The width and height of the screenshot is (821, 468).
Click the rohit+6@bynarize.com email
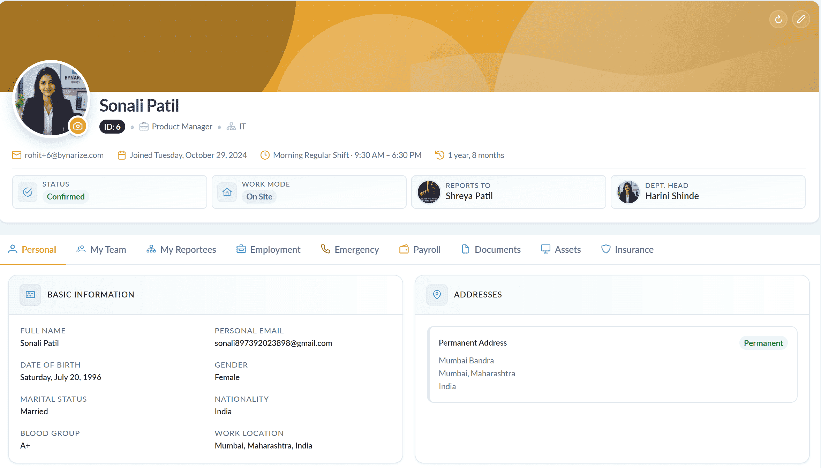[x=64, y=155]
